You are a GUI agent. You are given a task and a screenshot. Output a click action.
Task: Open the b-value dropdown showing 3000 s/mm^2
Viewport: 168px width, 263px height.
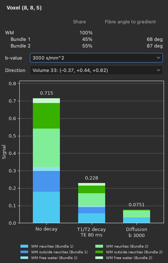pyautogui.click(x=96, y=58)
